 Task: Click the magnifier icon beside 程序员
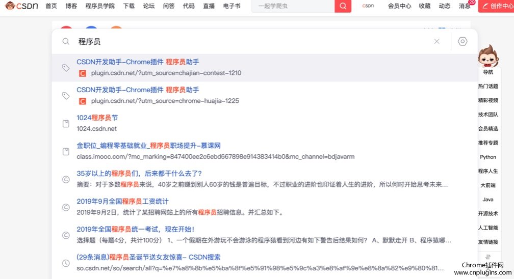pos(66,41)
